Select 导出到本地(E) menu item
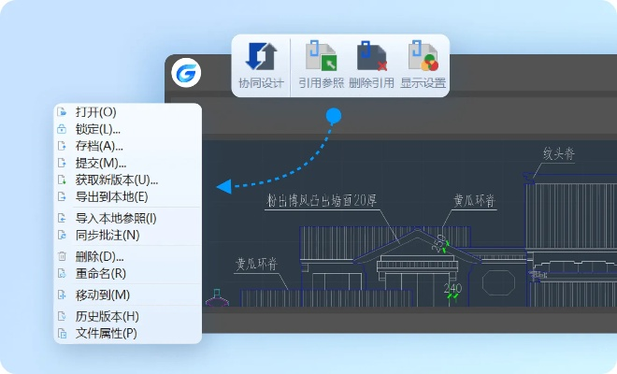617x374 pixels. pos(111,196)
